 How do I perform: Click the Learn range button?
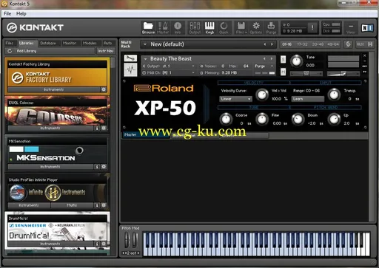click(x=307, y=99)
